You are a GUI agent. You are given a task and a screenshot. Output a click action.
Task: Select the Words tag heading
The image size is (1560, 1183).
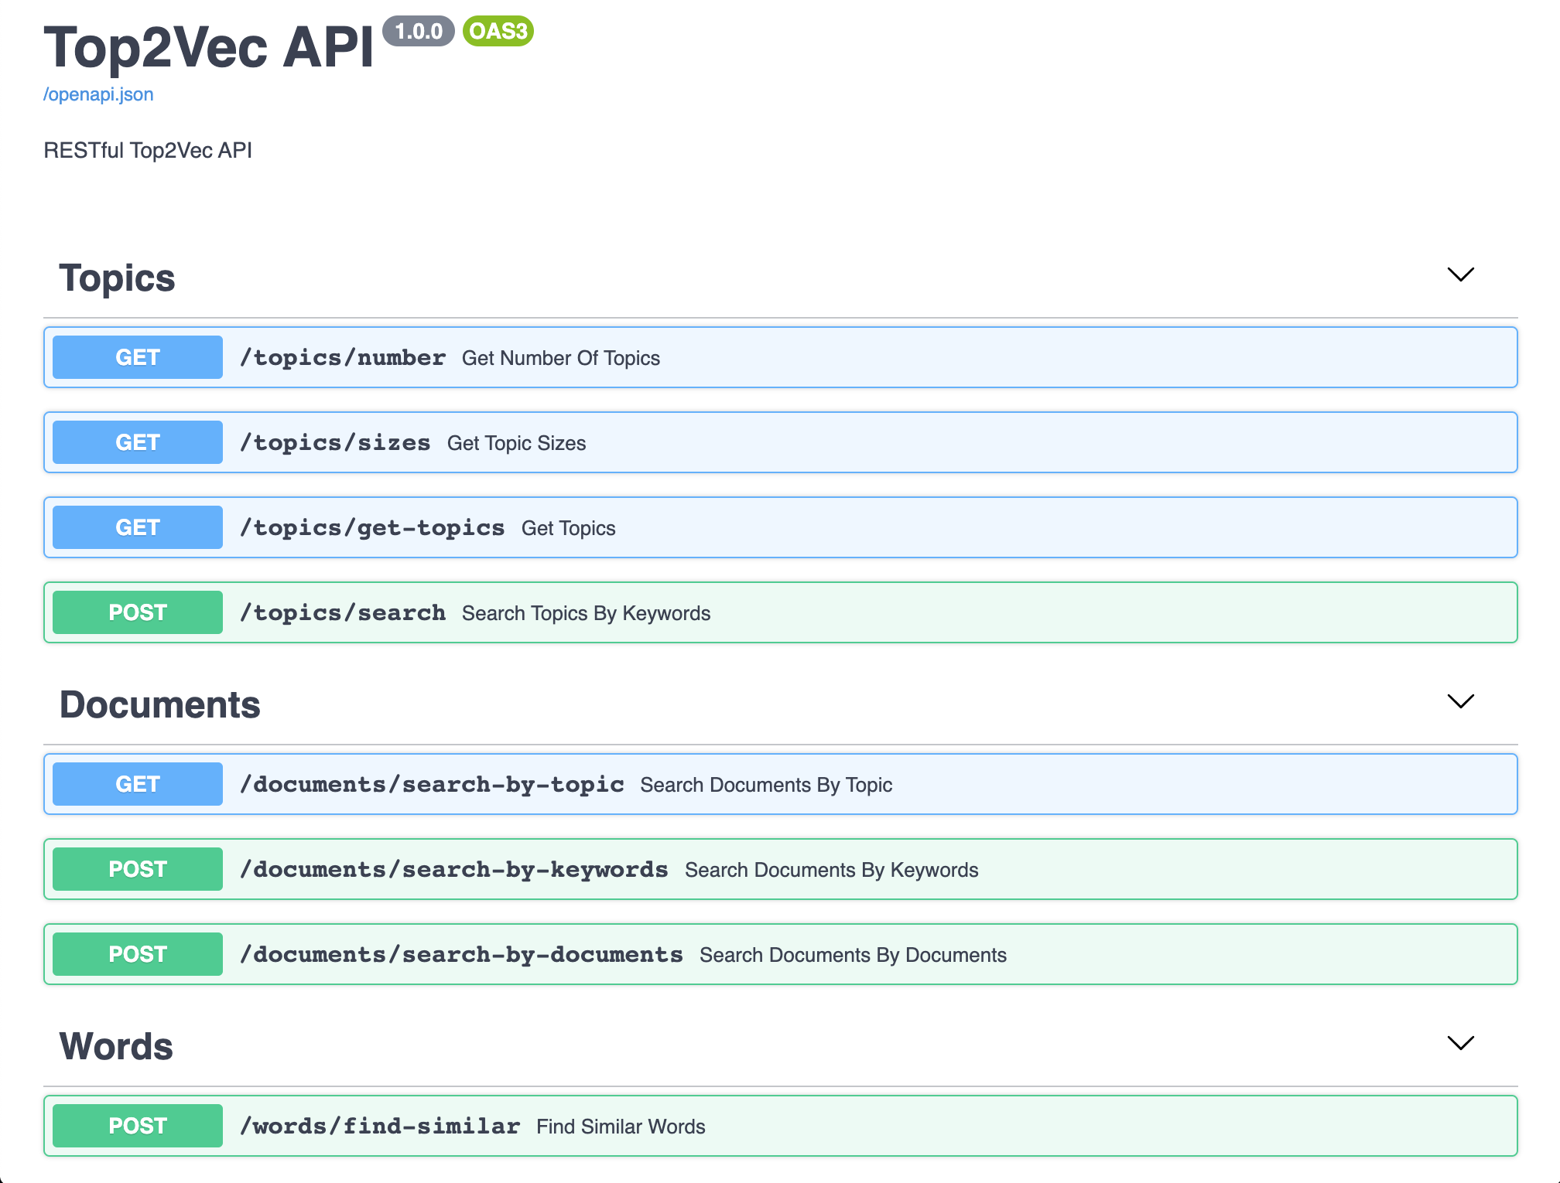point(117,1047)
